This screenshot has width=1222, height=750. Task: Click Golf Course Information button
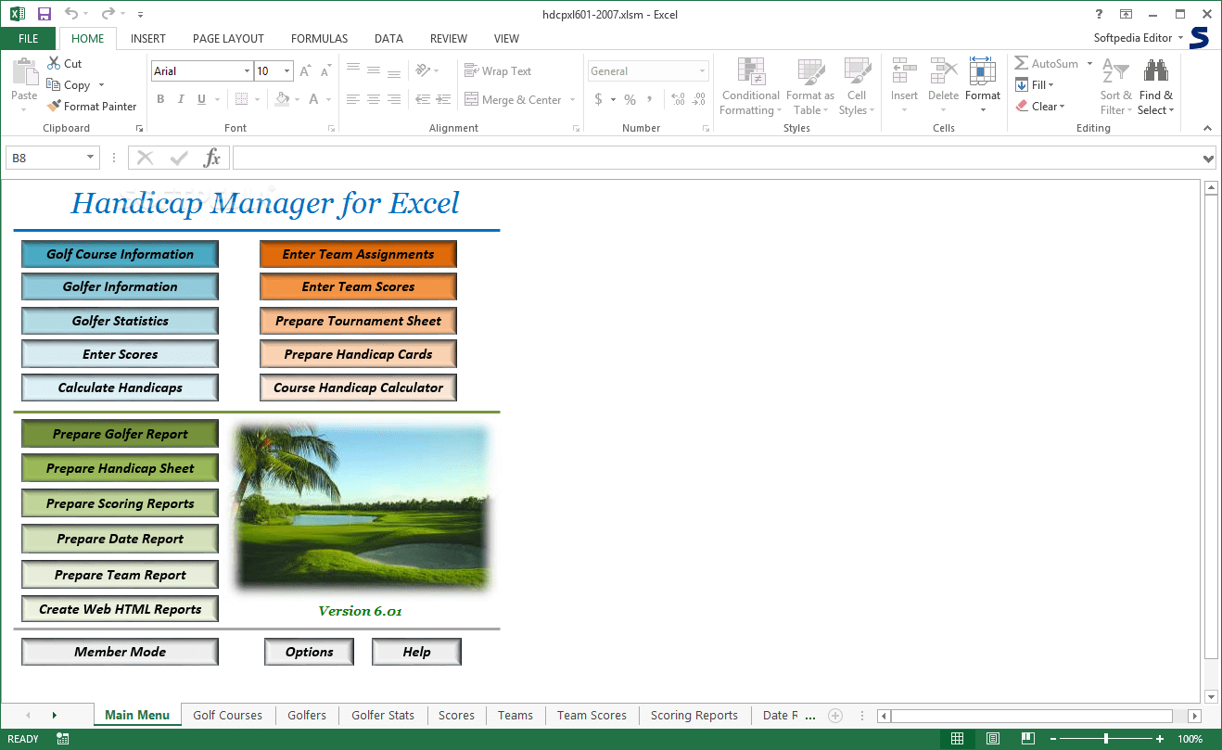tap(121, 254)
